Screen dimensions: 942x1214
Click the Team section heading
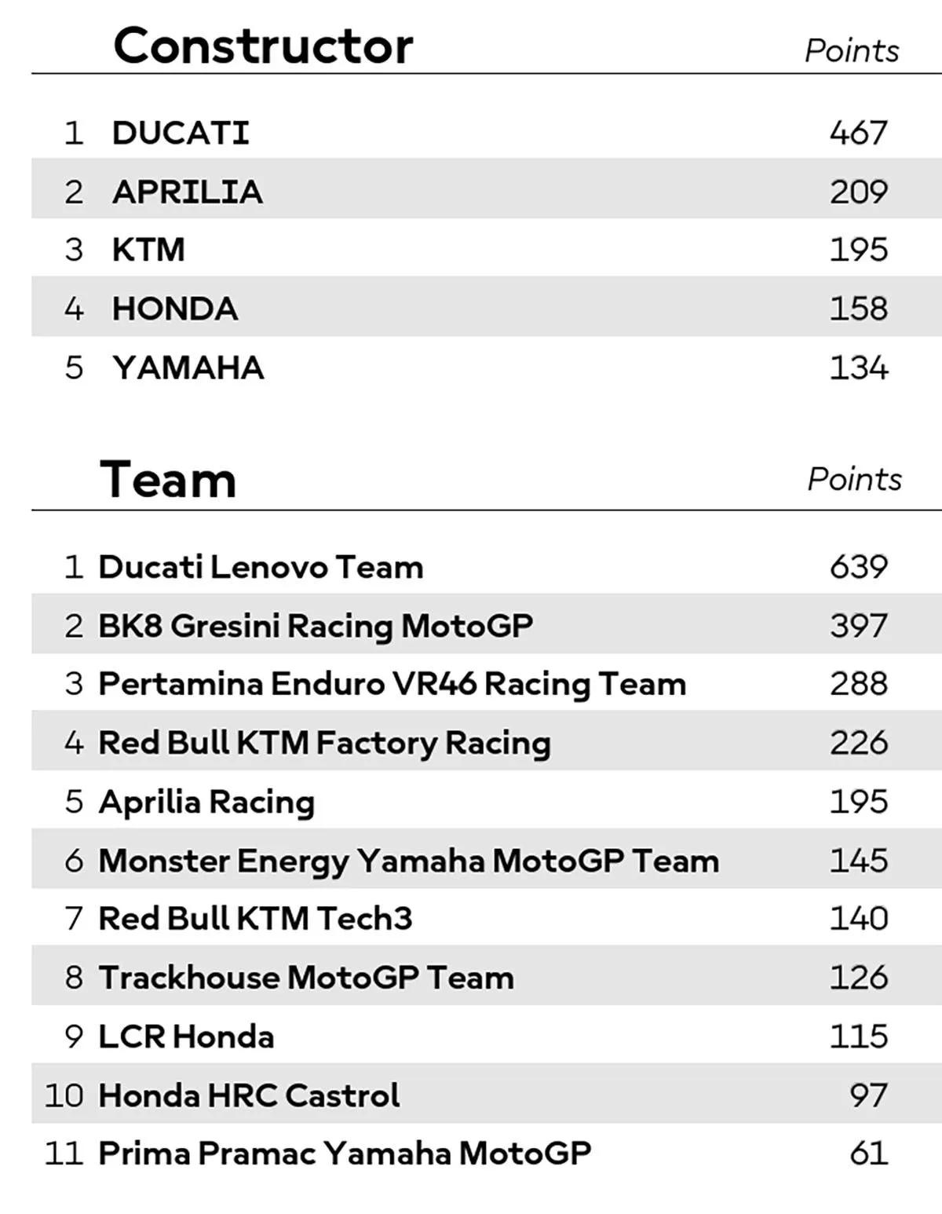click(x=168, y=479)
